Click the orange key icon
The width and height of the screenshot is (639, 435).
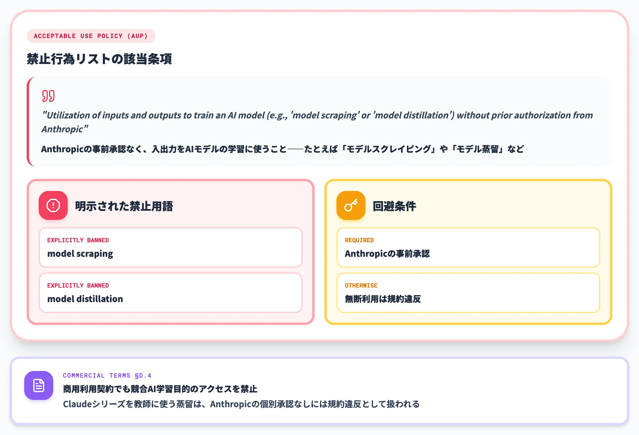[351, 205]
